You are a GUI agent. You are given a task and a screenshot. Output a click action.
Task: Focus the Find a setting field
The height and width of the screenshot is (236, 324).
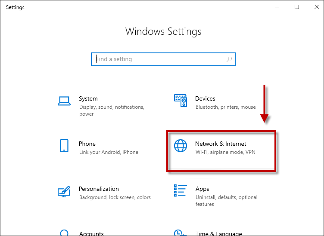coord(163,59)
